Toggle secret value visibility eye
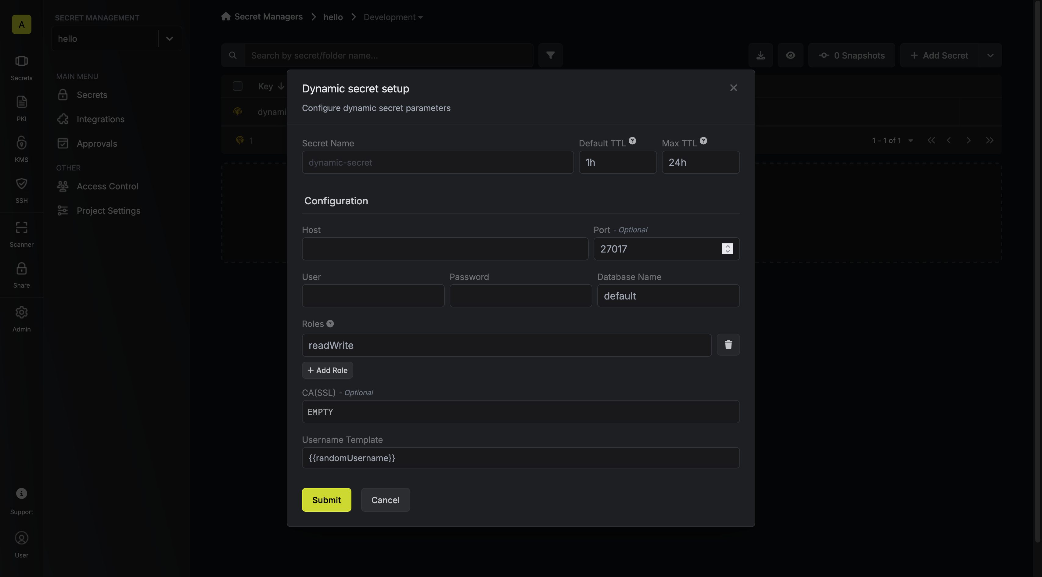 pyautogui.click(x=790, y=56)
